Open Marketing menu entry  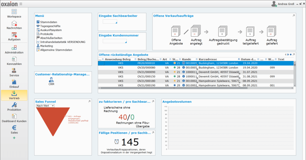[46, 46]
